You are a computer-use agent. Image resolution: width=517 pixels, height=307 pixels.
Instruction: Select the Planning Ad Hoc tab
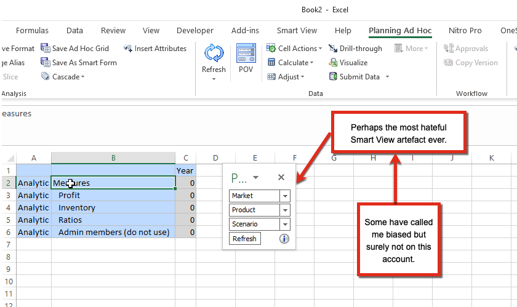(400, 31)
